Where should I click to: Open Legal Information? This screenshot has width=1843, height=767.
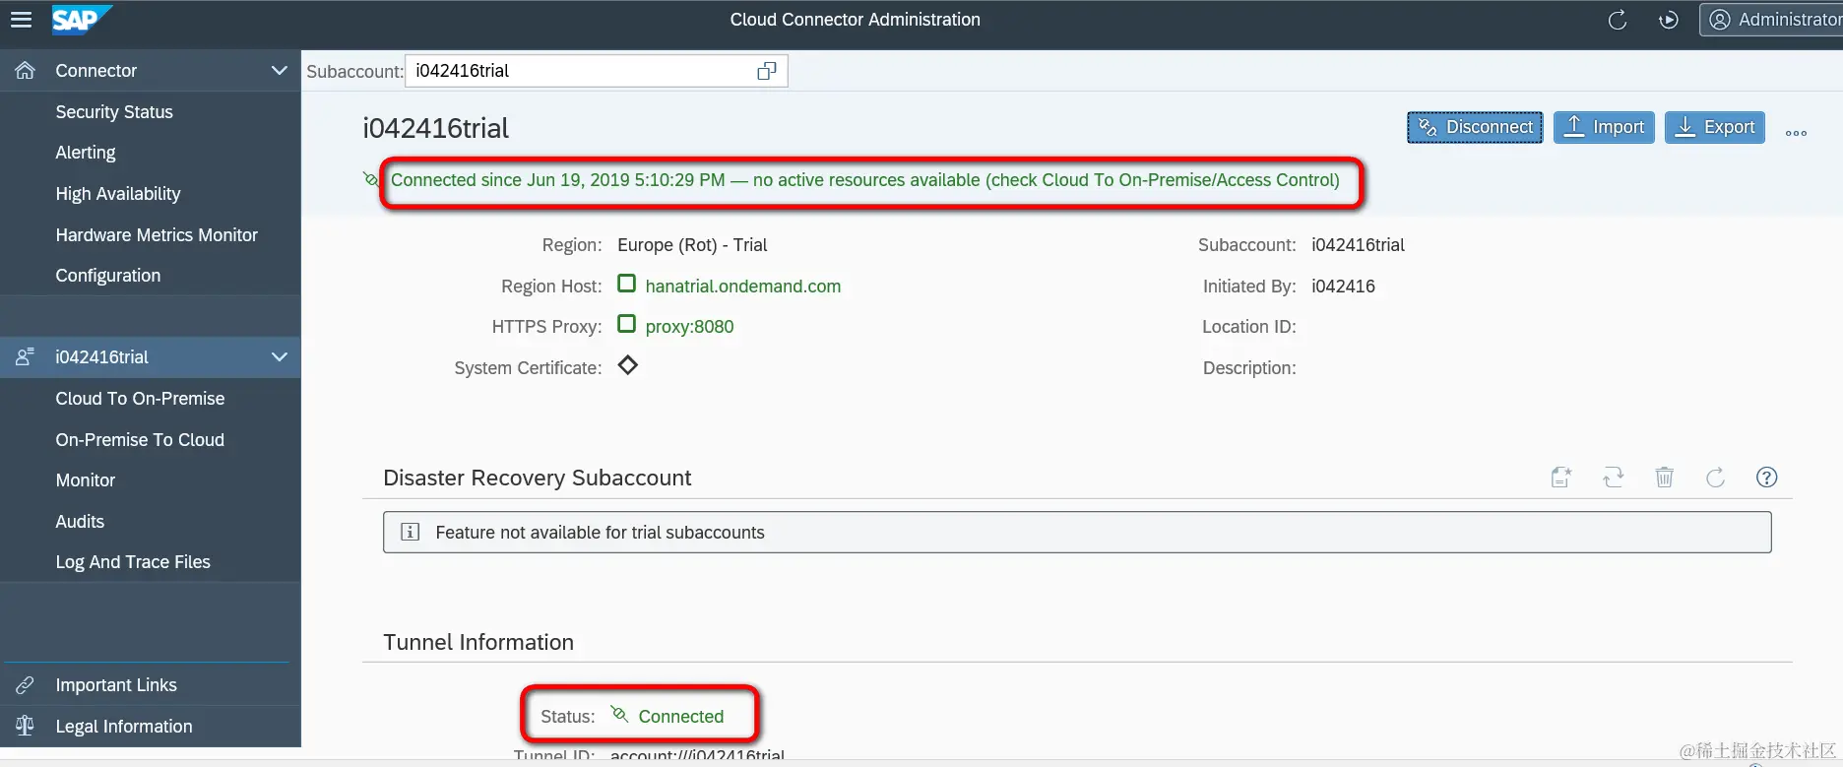tap(124, 727)
